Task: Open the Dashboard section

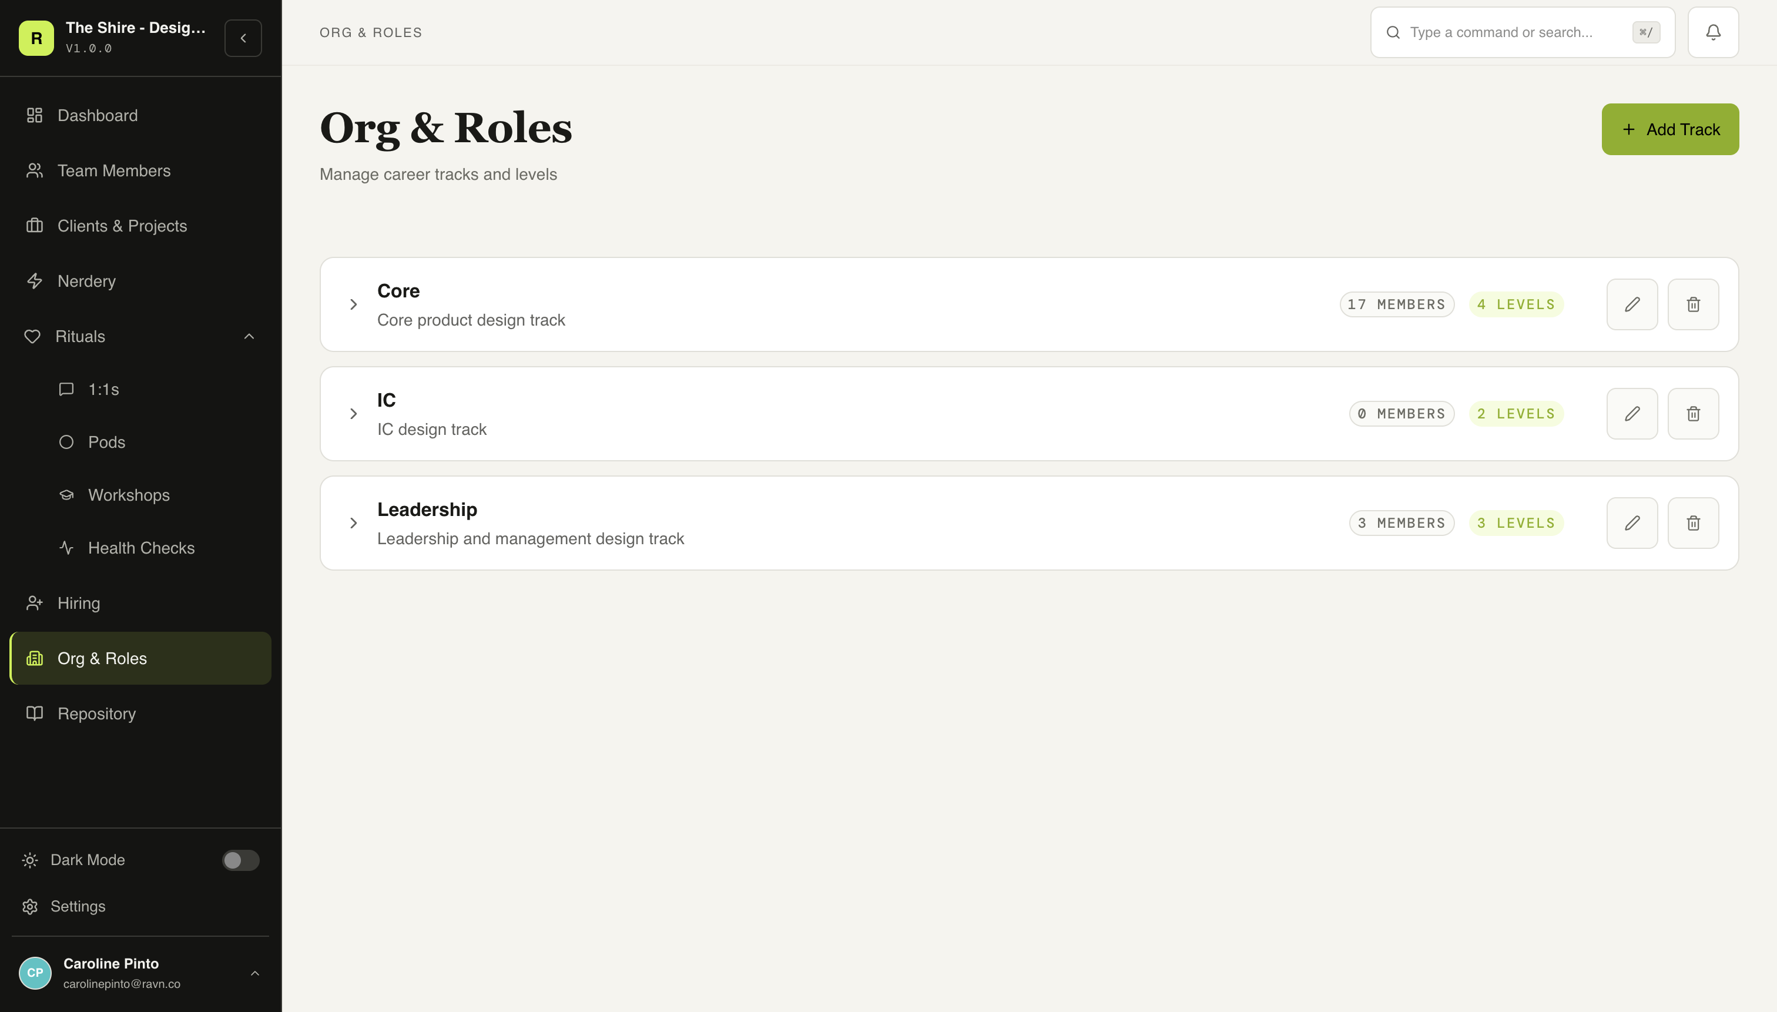Action: click(96, 115)
